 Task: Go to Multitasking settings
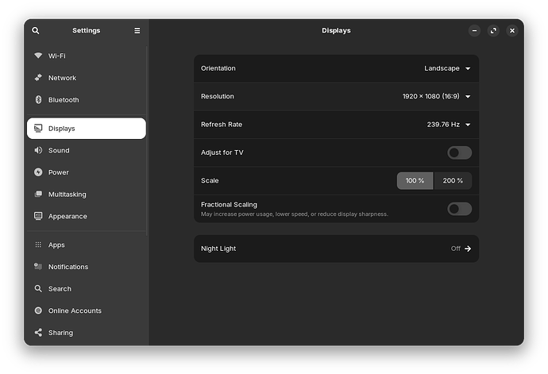coord(87,195)
